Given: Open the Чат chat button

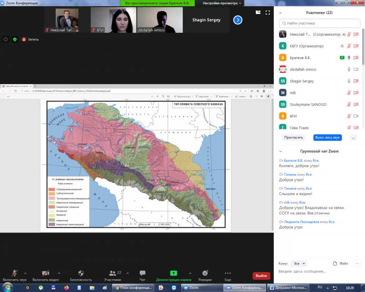Looking at the screenshot, I should tap(142, 275).
